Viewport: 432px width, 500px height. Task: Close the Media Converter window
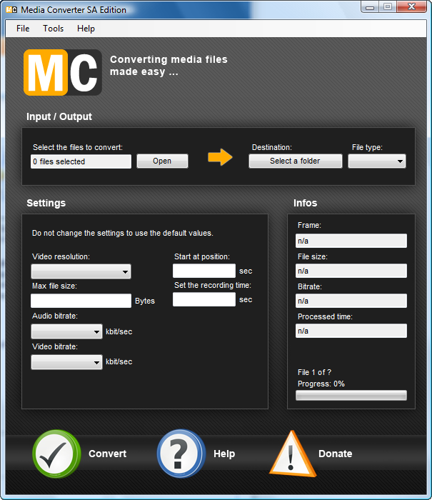coord(411,6)
